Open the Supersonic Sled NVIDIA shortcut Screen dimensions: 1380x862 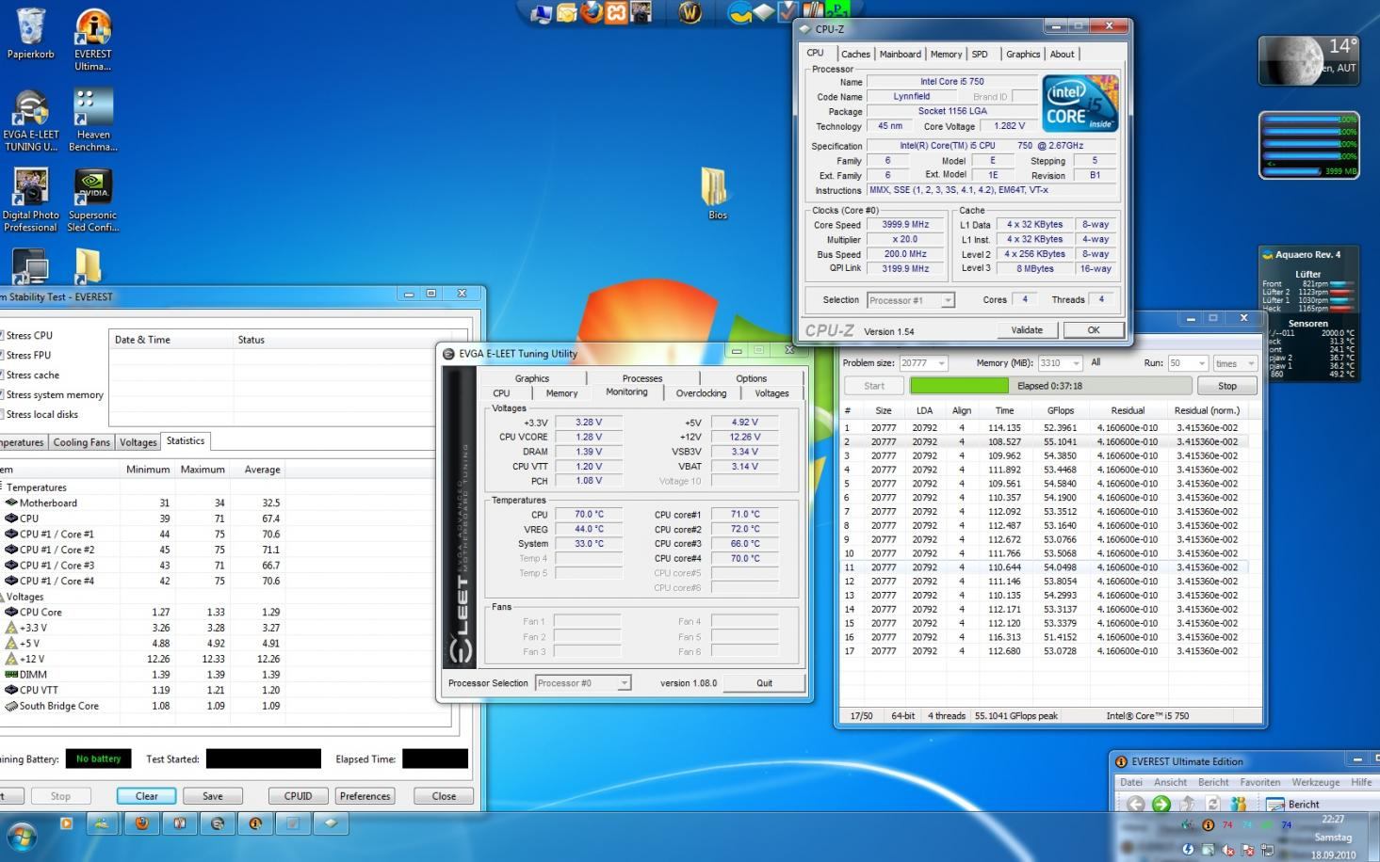coord(92,188)
